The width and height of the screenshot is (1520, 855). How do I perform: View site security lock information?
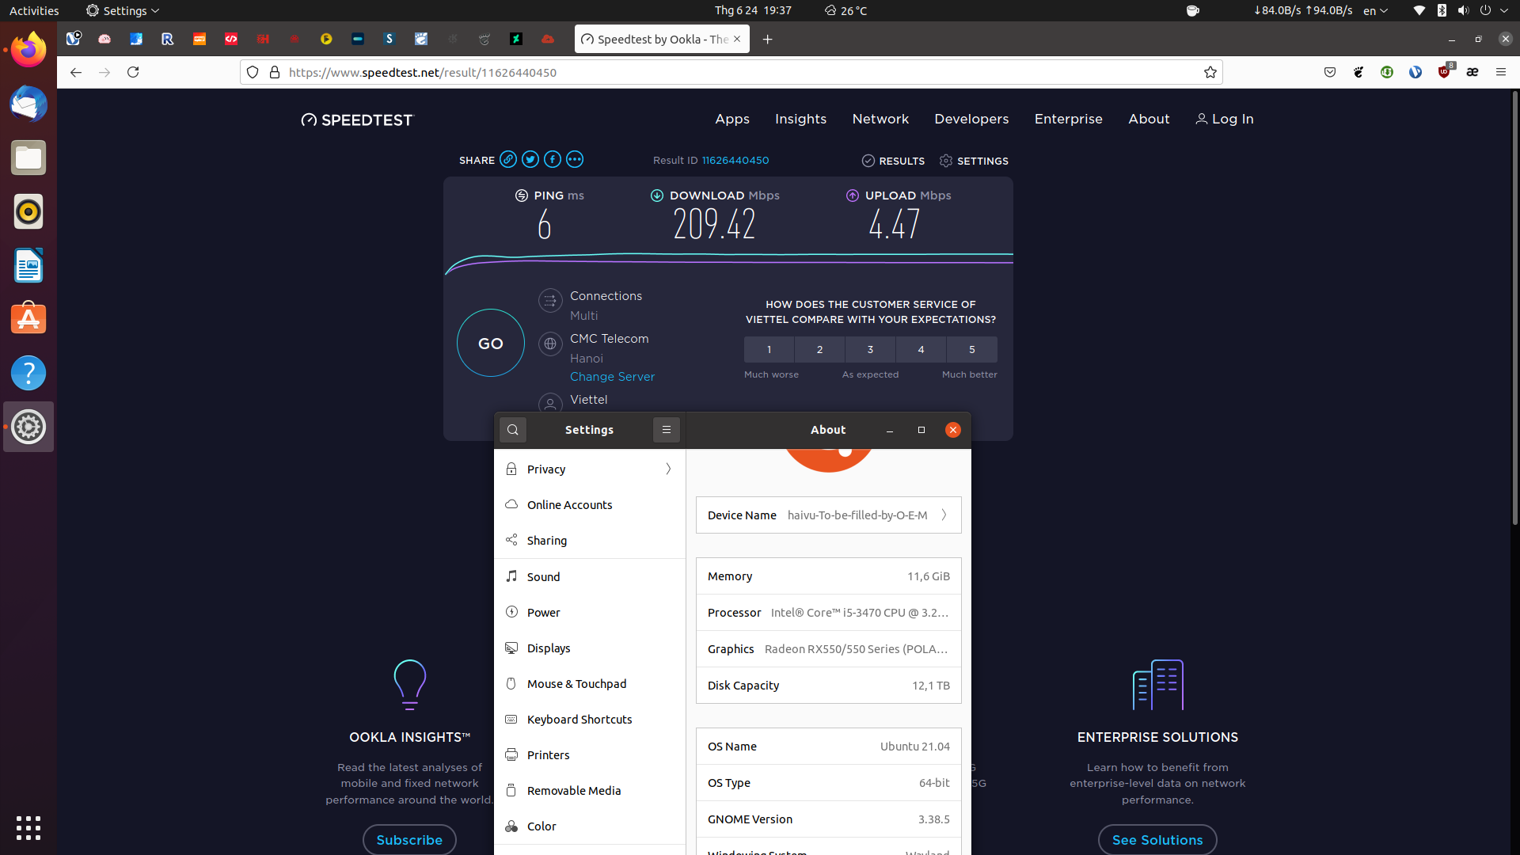point(275,72)
